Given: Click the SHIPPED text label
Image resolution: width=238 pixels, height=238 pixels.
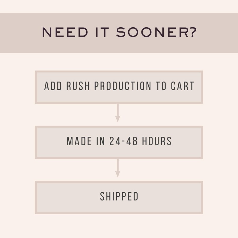Looking at the screenshot, I should pyautogui.click(x=119, y=196).
